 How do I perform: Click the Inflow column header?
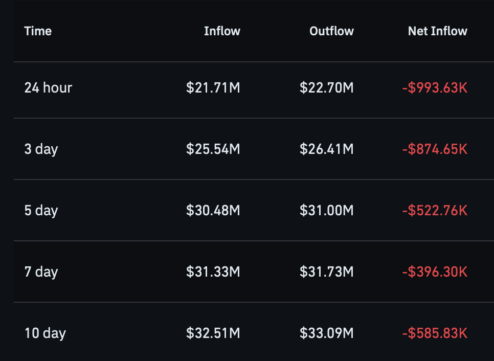[x=222, y=31]
